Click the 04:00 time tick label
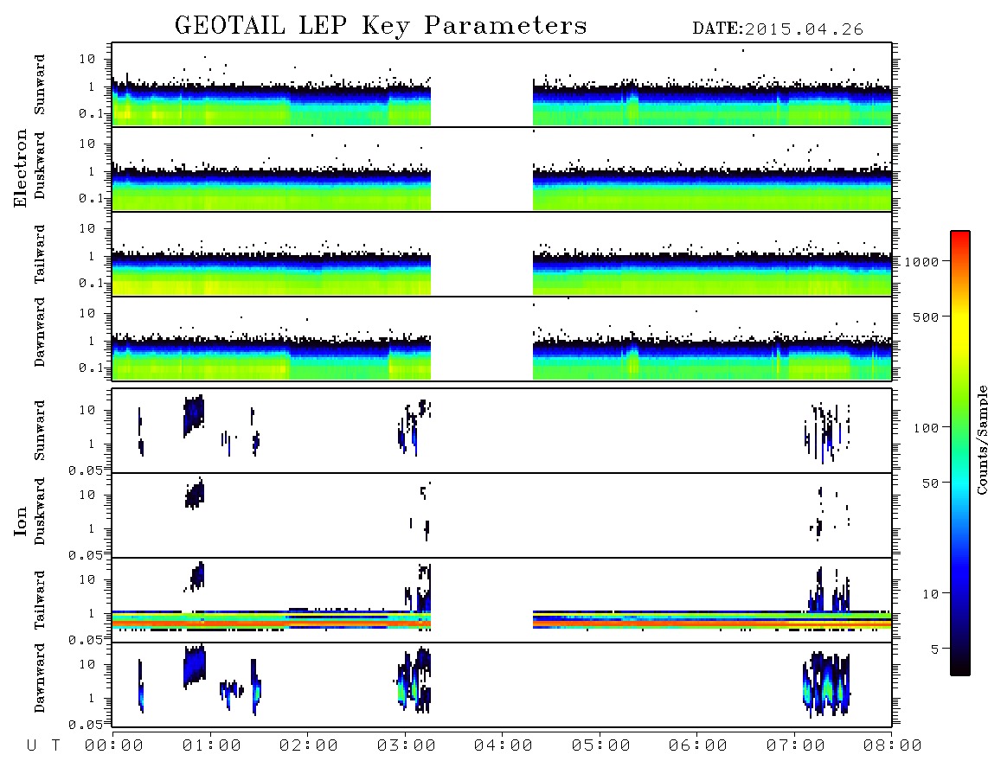 [504, 746]
